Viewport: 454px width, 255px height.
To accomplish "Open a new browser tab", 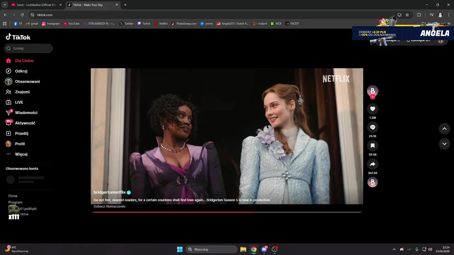I will pos(125,5).
